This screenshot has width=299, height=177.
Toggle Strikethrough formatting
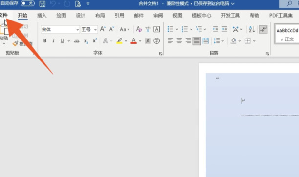point(77,41)
